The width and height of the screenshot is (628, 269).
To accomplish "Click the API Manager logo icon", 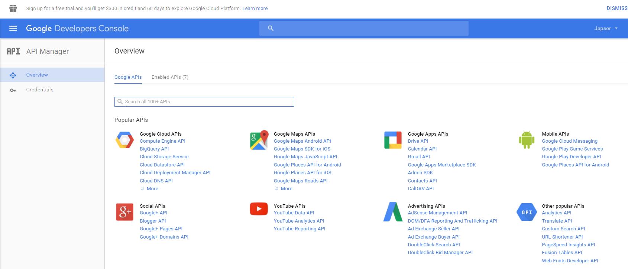I will pyautogui.click(x=13, y=51).
